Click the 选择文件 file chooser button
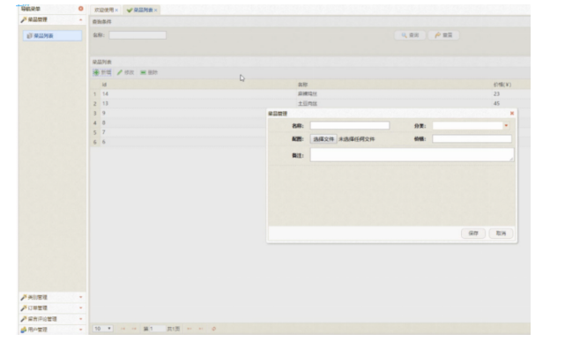The image size is (565, 341). click(x=323, y=139)
